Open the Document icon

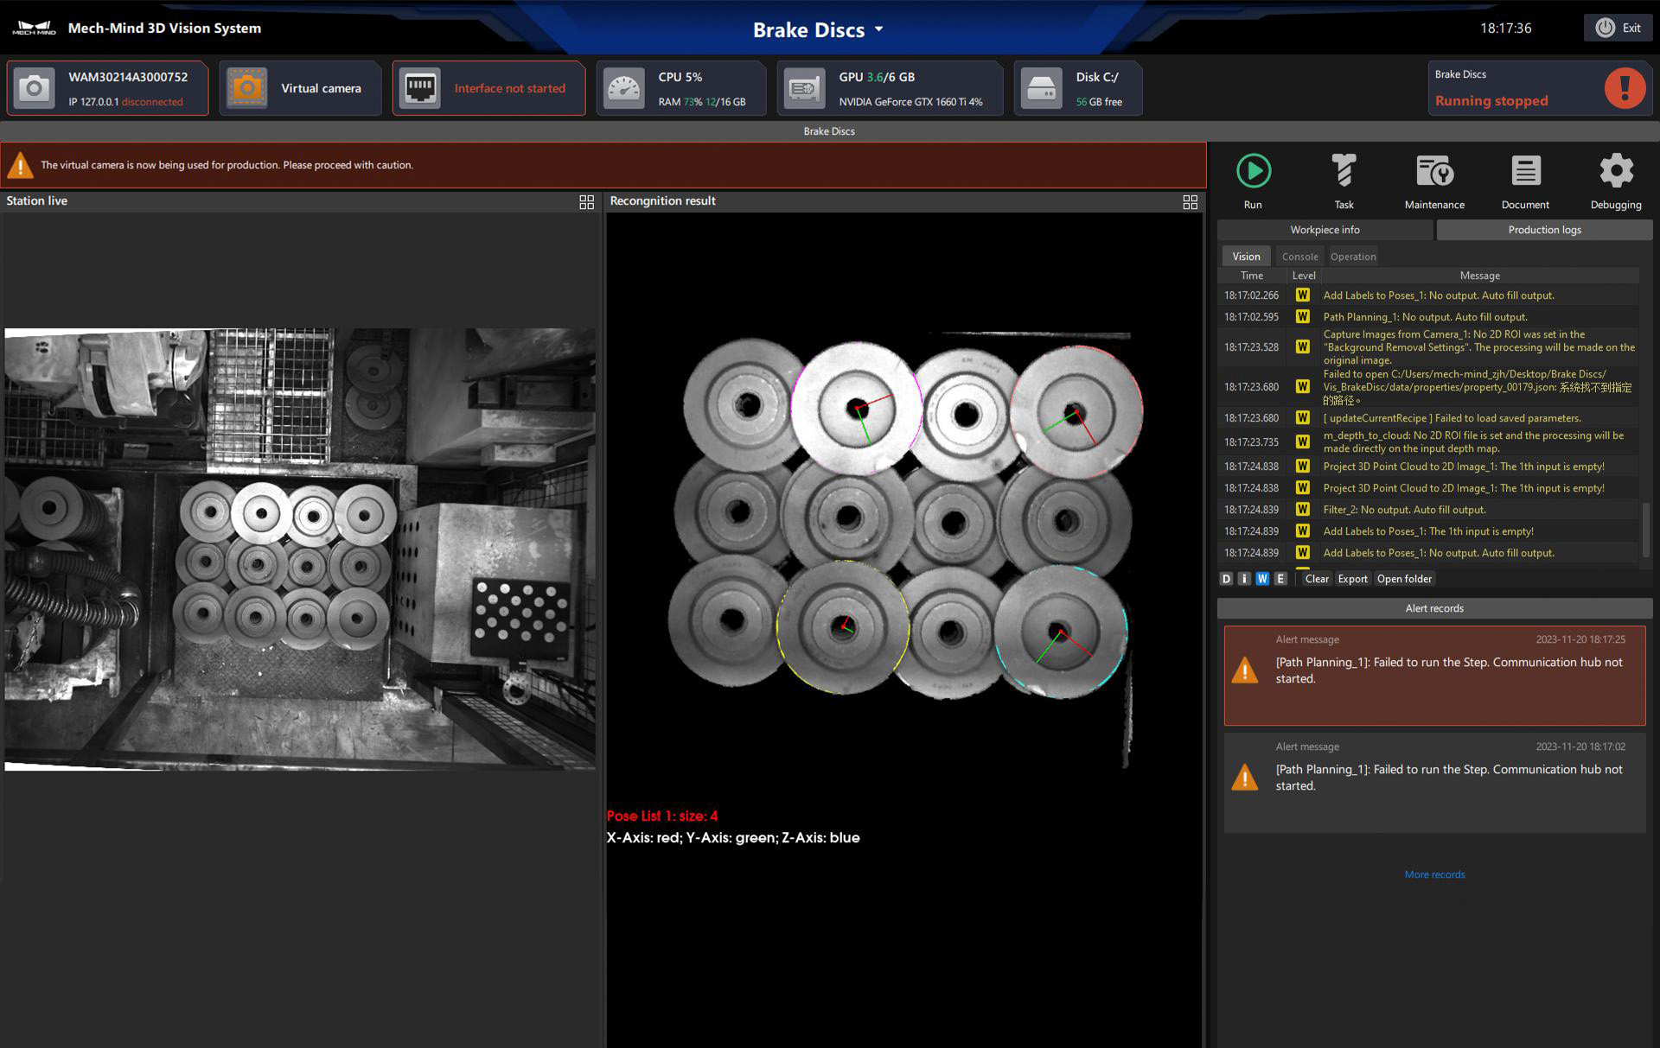click(x=1525, y=171)
